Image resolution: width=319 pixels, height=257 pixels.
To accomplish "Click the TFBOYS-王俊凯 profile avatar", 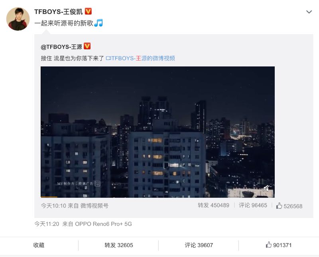I will [18, 19].
